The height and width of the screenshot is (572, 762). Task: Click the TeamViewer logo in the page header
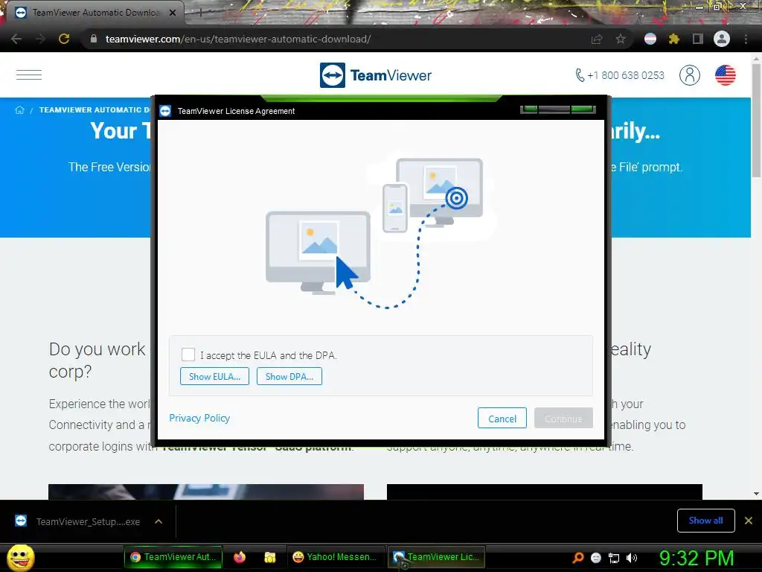(x=376, y=75)
